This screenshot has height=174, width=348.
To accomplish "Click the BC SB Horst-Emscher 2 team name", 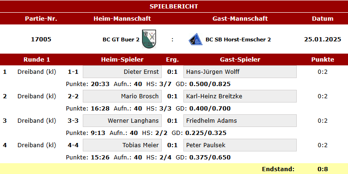I will coord(238,40).
